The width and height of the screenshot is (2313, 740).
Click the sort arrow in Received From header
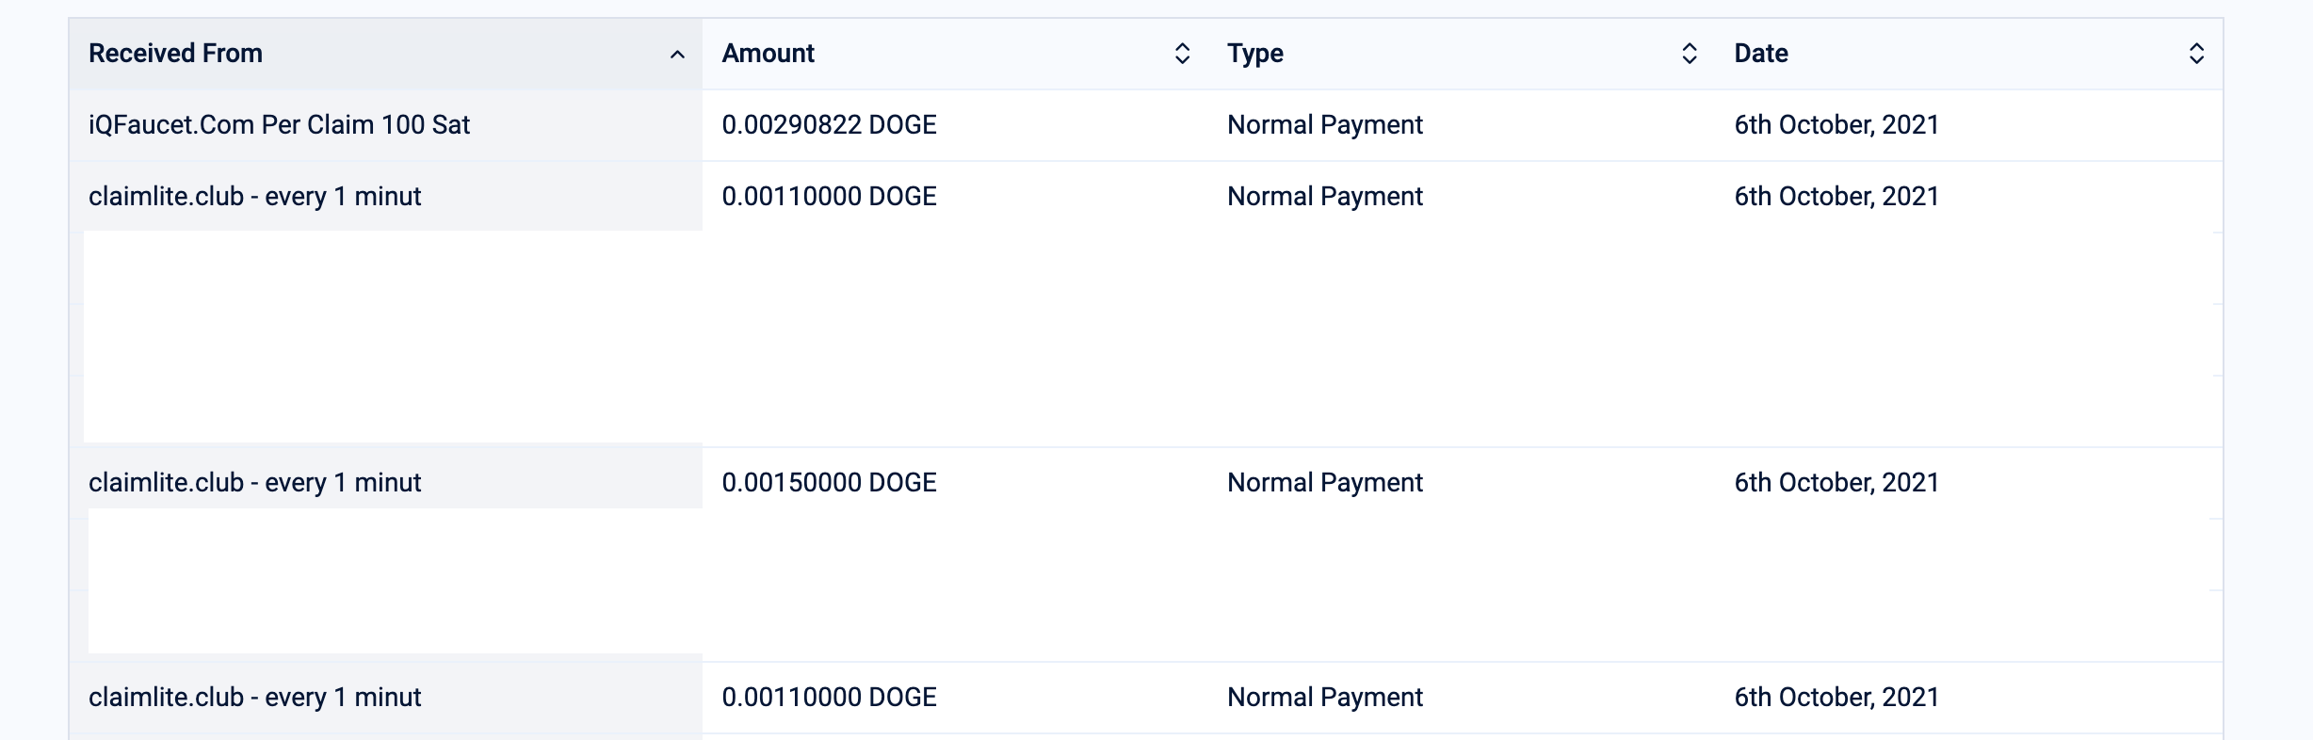[x=677, y=55]
